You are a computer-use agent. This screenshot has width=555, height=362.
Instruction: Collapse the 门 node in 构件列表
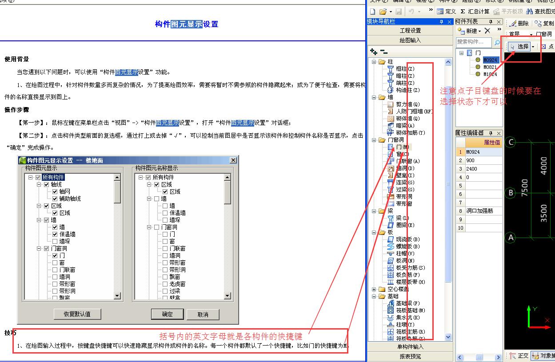462,53
